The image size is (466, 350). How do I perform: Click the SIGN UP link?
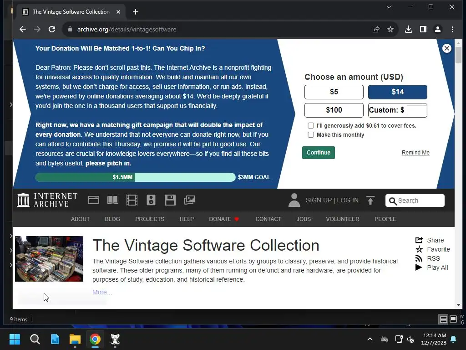[x=319, y=201]
